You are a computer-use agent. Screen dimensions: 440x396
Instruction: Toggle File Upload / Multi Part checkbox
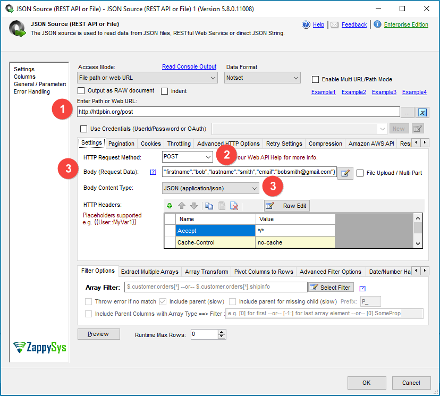pyautogui.click(x=360, y=173)
